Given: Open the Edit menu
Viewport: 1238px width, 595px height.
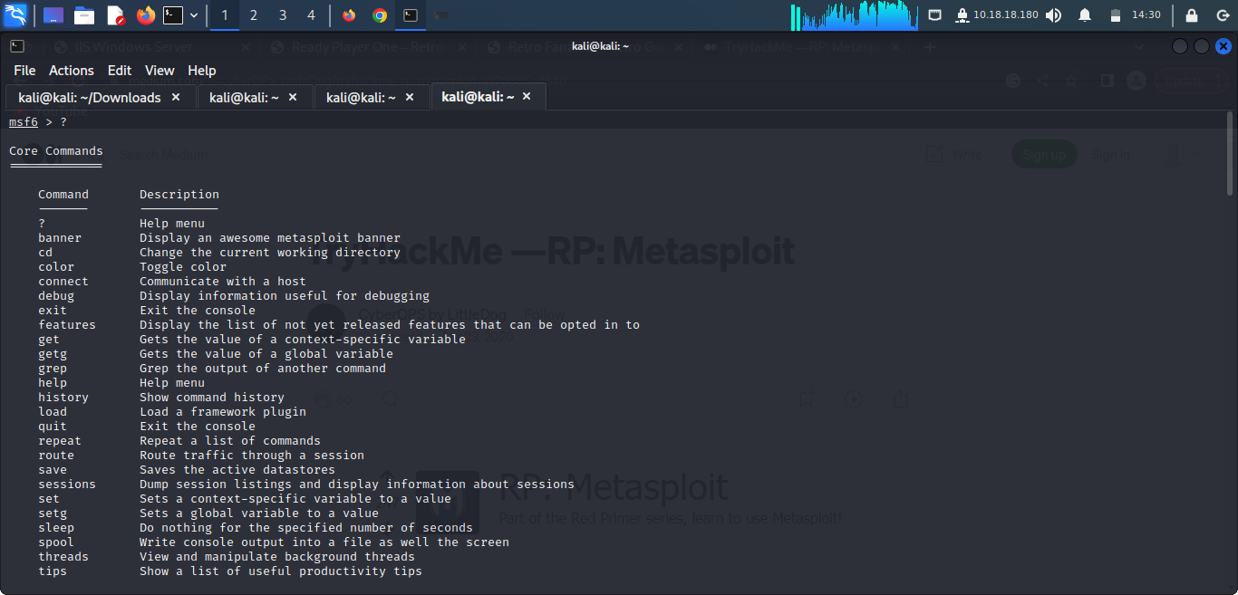Looking at the screenshot, I should (120, 71).
